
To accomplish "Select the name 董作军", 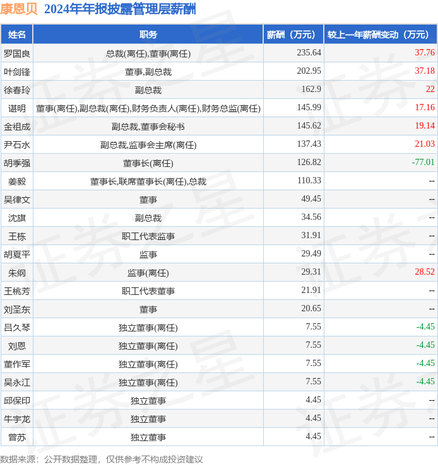I will coord(17,364).
